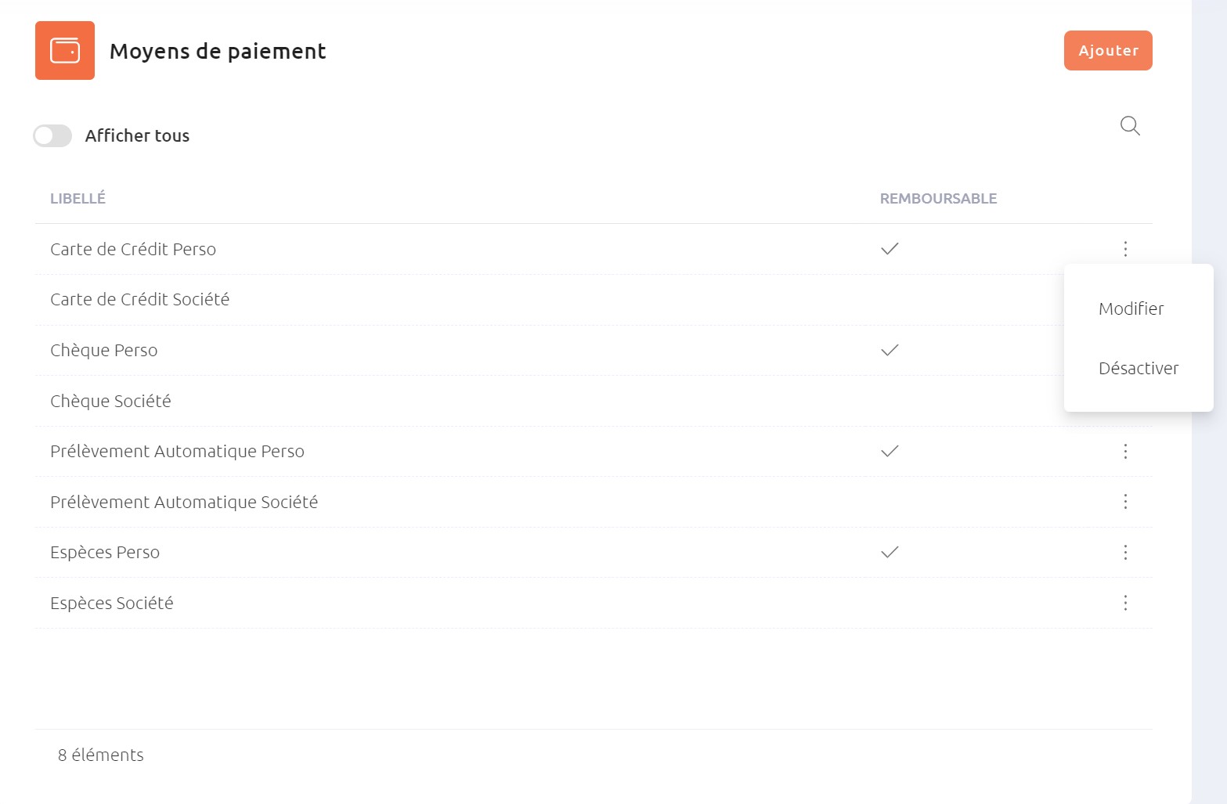The image size is (1227, 804).
Task: Click the Moyens de paiement heading
Action: [x=218, y=51]
